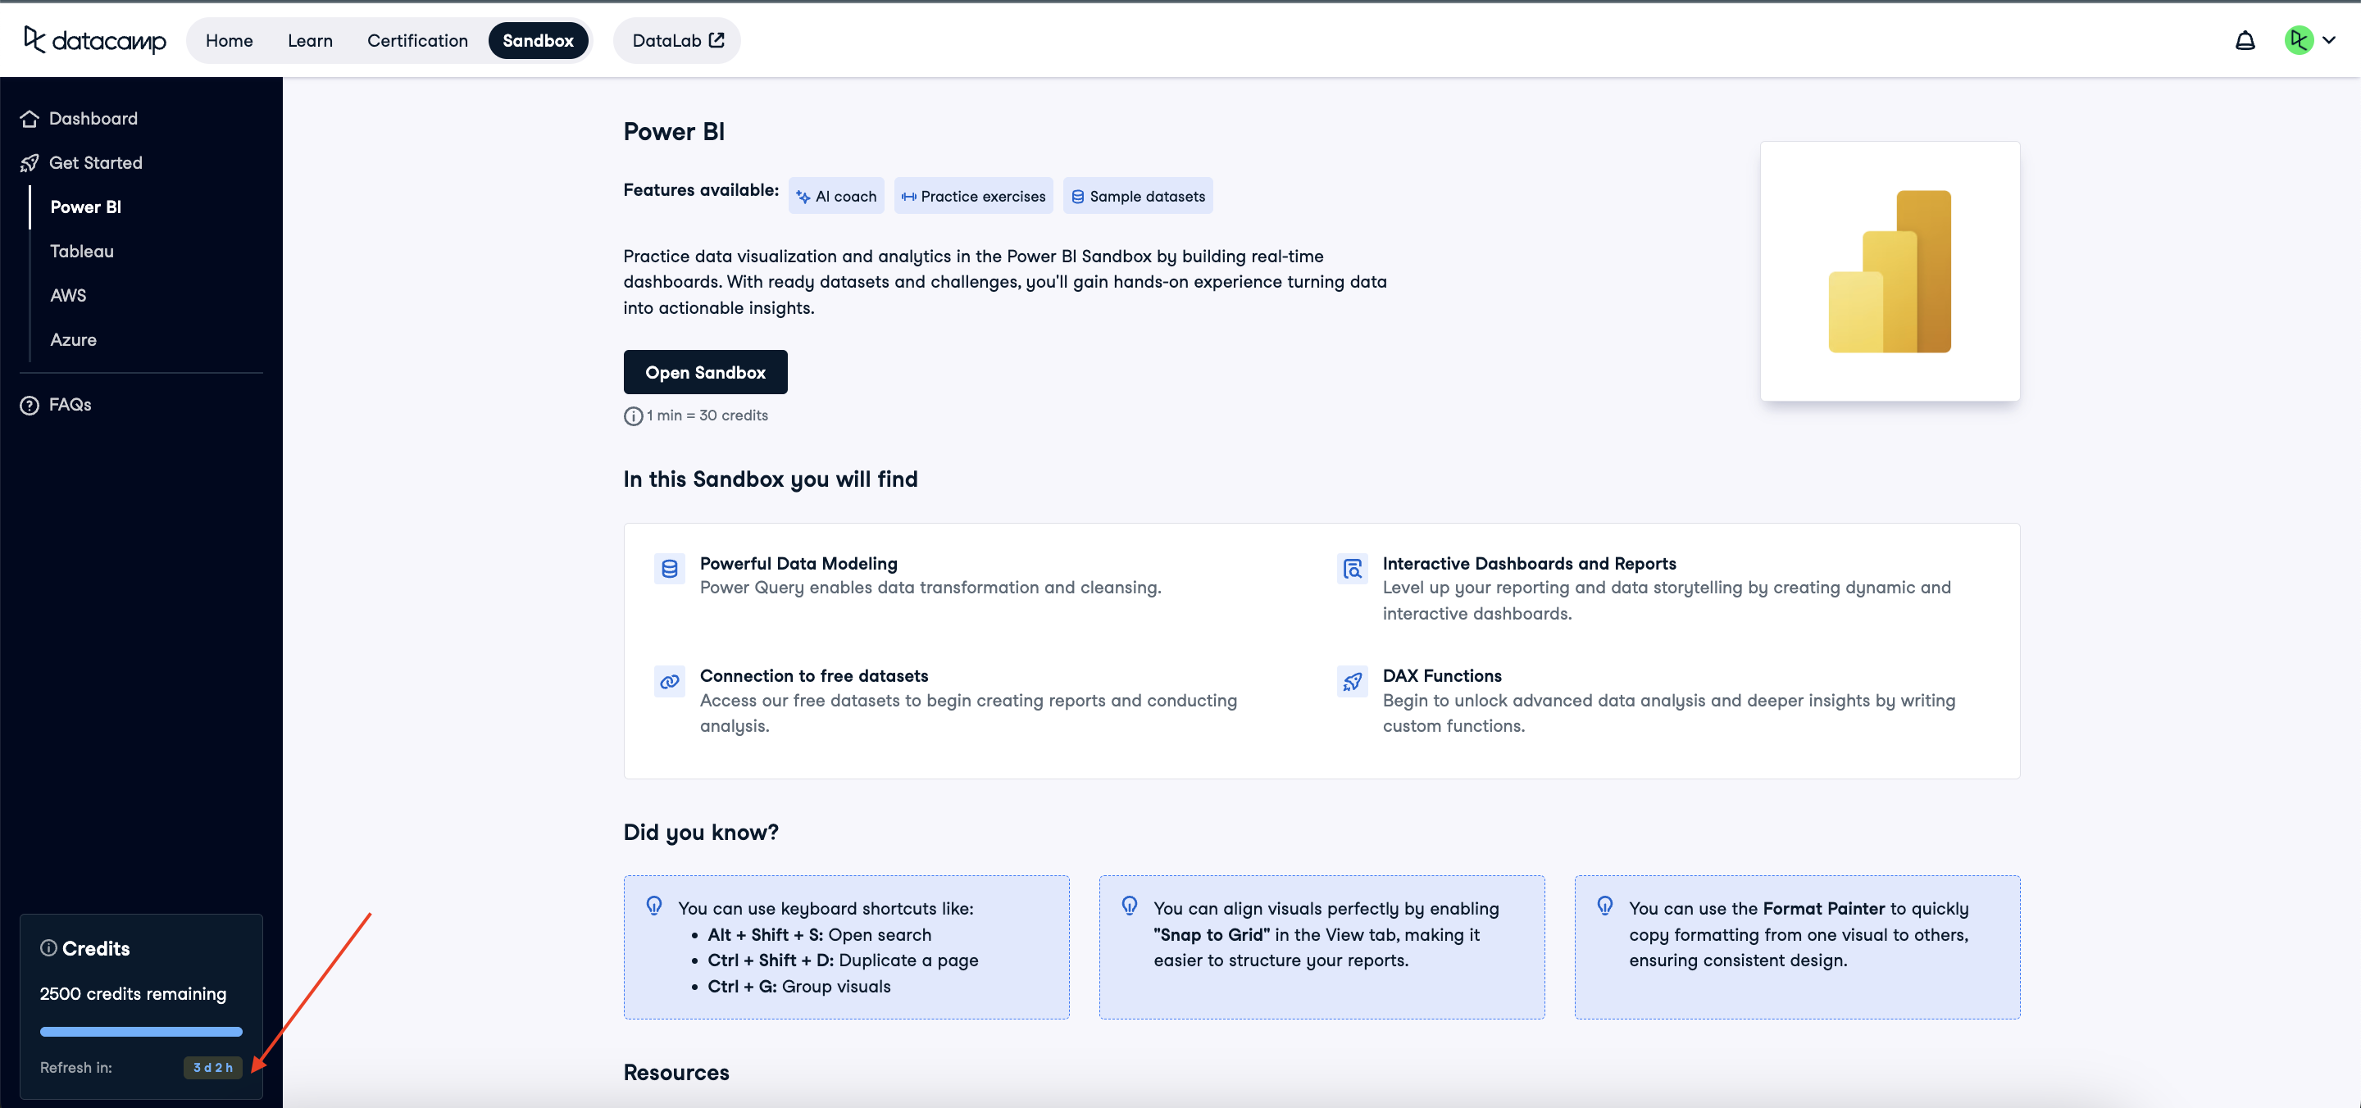Screen dimensions: 2361x1108
Task: Expand the account menu chevron
Action: point(2329,40)
